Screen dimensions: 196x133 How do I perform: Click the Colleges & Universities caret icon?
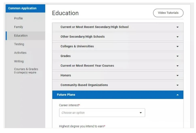point(177,46)
